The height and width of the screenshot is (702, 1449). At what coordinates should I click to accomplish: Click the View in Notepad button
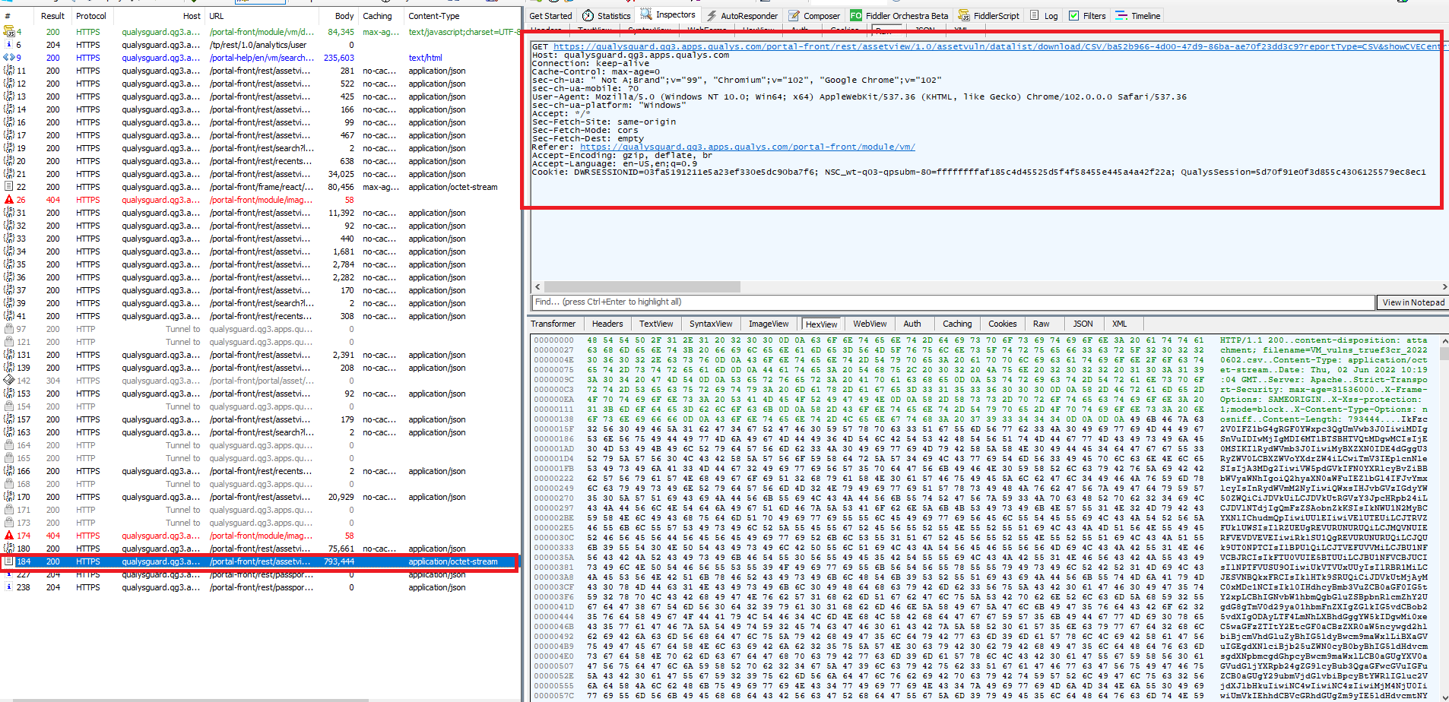1413,302
